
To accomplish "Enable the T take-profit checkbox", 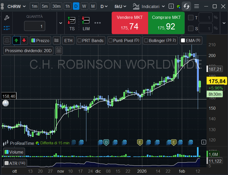I will [191, 18].
